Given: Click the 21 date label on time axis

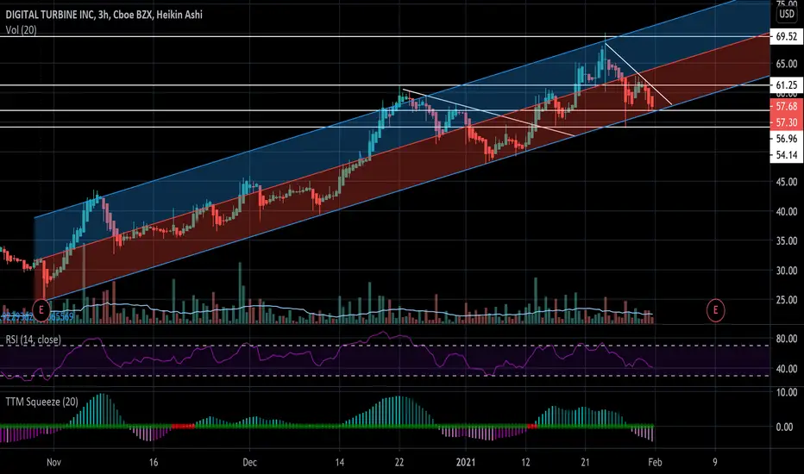Looking at the screenshot, I should [x=585, y=462].
